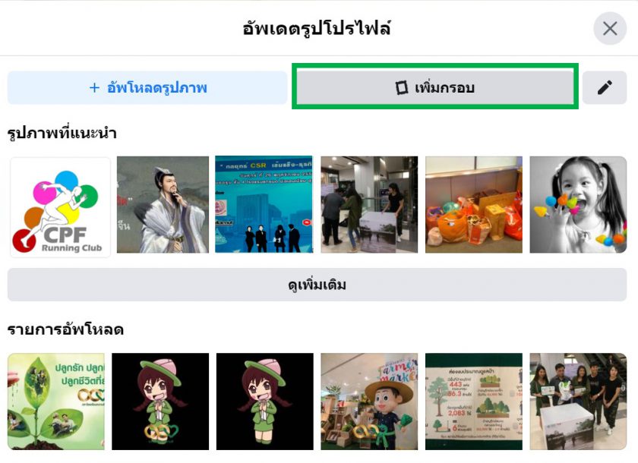Select the group photo with white box

pos(578,402)
